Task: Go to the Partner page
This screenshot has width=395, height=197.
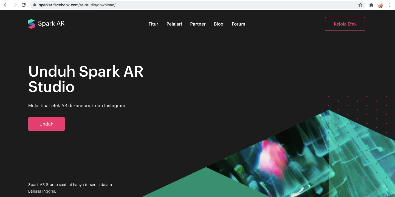Action: 198,24
